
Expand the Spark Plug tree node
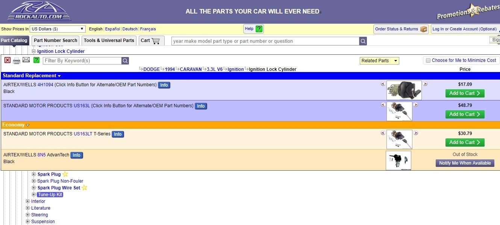point(34,174)
